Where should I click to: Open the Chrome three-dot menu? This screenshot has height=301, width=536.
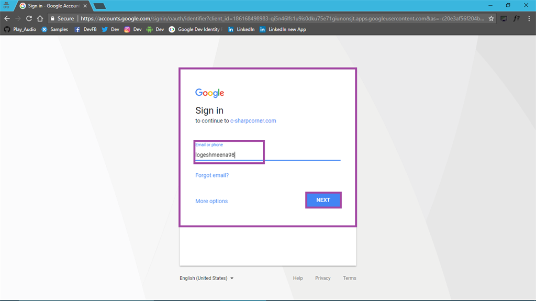click(x=529, y=18)
